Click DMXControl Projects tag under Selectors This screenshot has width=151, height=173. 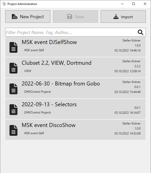coord(37,112)
